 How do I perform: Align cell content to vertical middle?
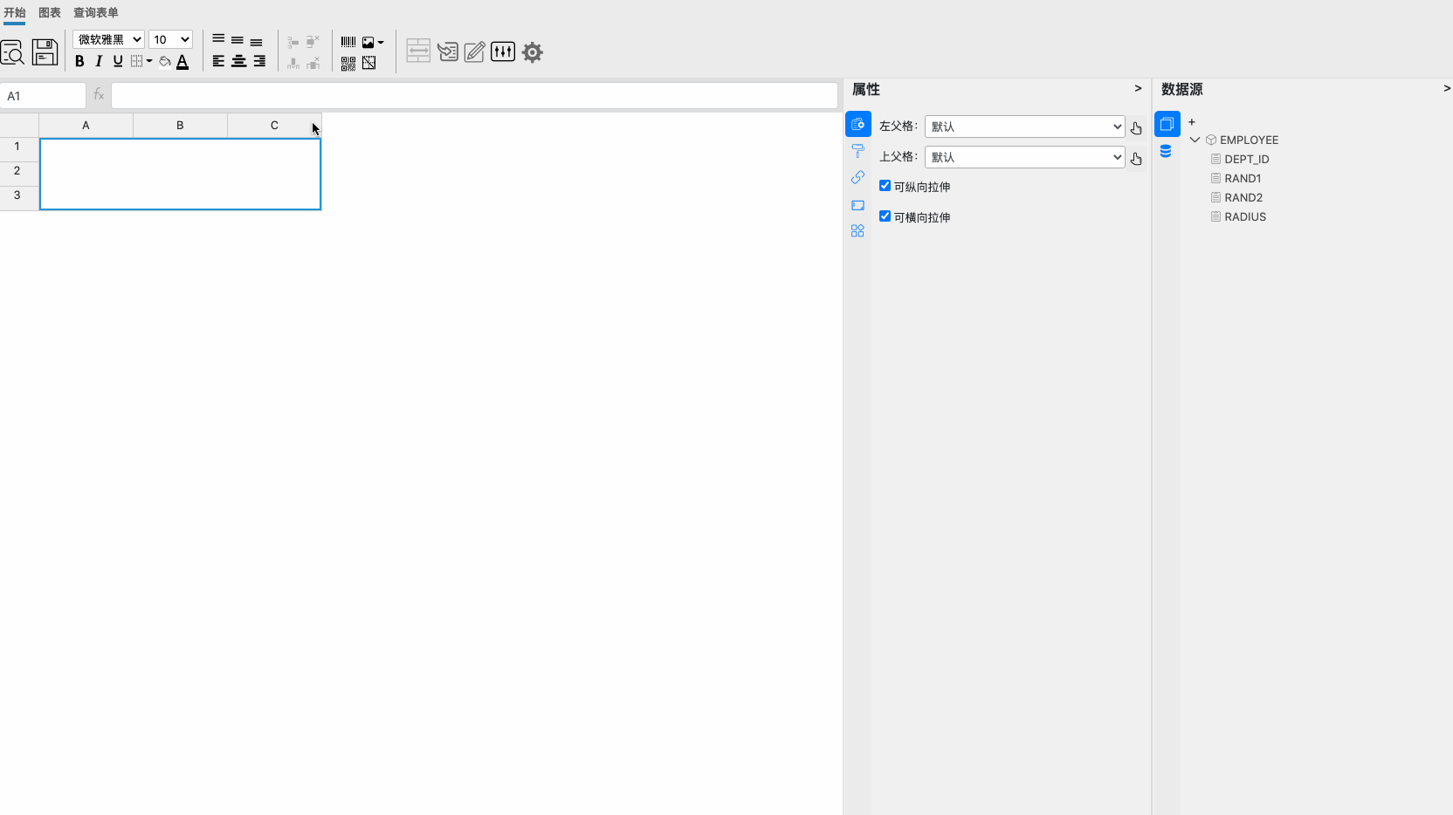238,40
